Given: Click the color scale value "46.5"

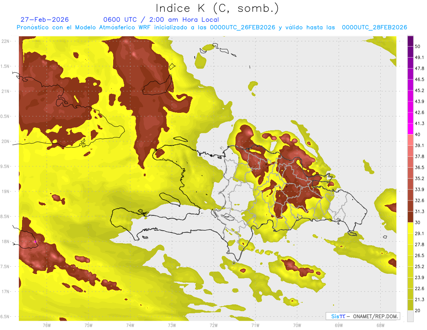Looking at the screenshot, I should click(x=420, y=79).
